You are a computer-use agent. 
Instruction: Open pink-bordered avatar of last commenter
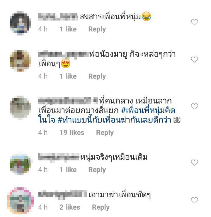(x=21, y=201)
